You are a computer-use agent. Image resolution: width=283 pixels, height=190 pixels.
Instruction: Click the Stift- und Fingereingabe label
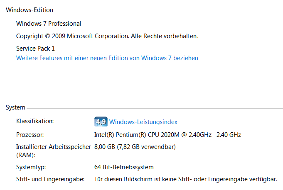click(50, 179)
